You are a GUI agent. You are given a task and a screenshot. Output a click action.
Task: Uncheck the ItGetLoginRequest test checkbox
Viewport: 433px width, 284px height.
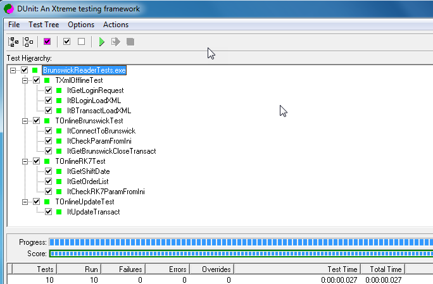pos(49,90)
